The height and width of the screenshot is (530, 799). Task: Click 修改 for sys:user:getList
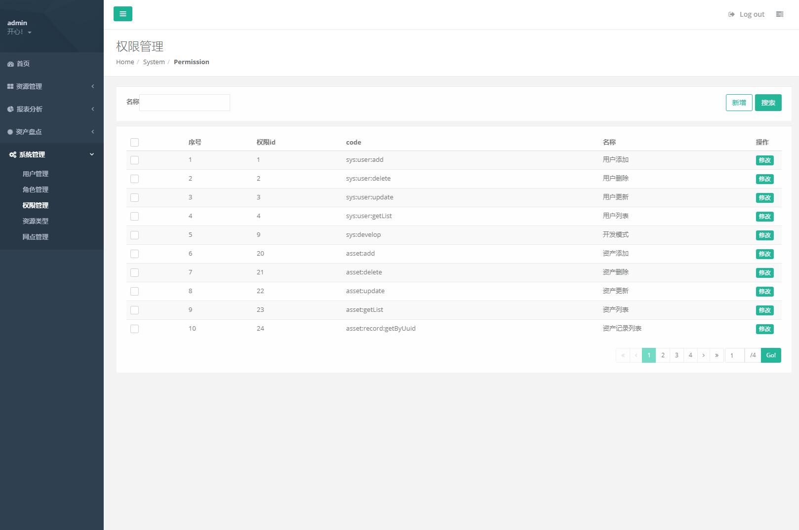764,217
